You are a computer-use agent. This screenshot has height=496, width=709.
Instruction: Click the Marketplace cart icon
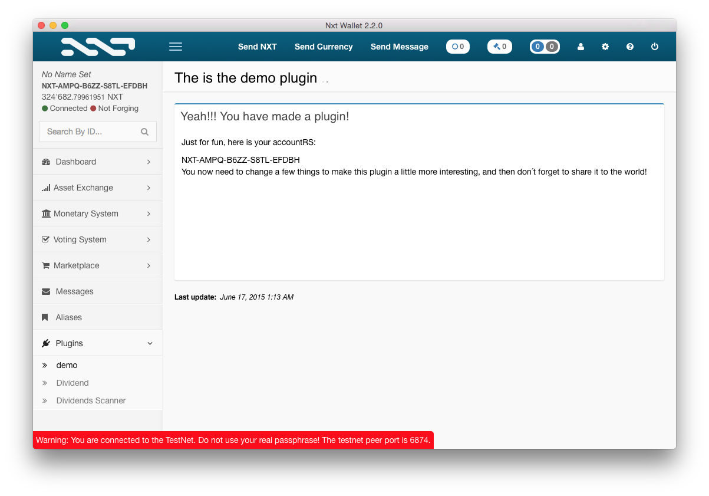point(46,265)
